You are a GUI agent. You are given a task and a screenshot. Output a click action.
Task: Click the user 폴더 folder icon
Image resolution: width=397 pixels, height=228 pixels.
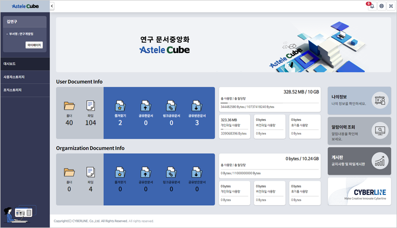[69, 106]
